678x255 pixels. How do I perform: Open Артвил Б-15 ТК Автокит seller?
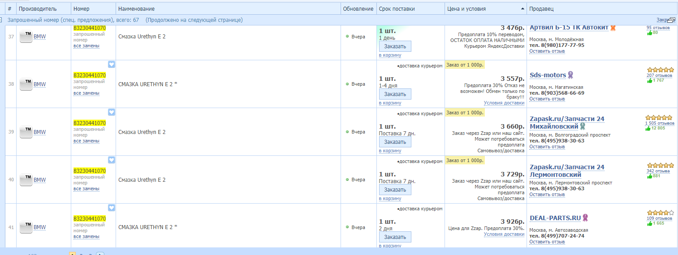pyautogui.click(x=569, y=28)
